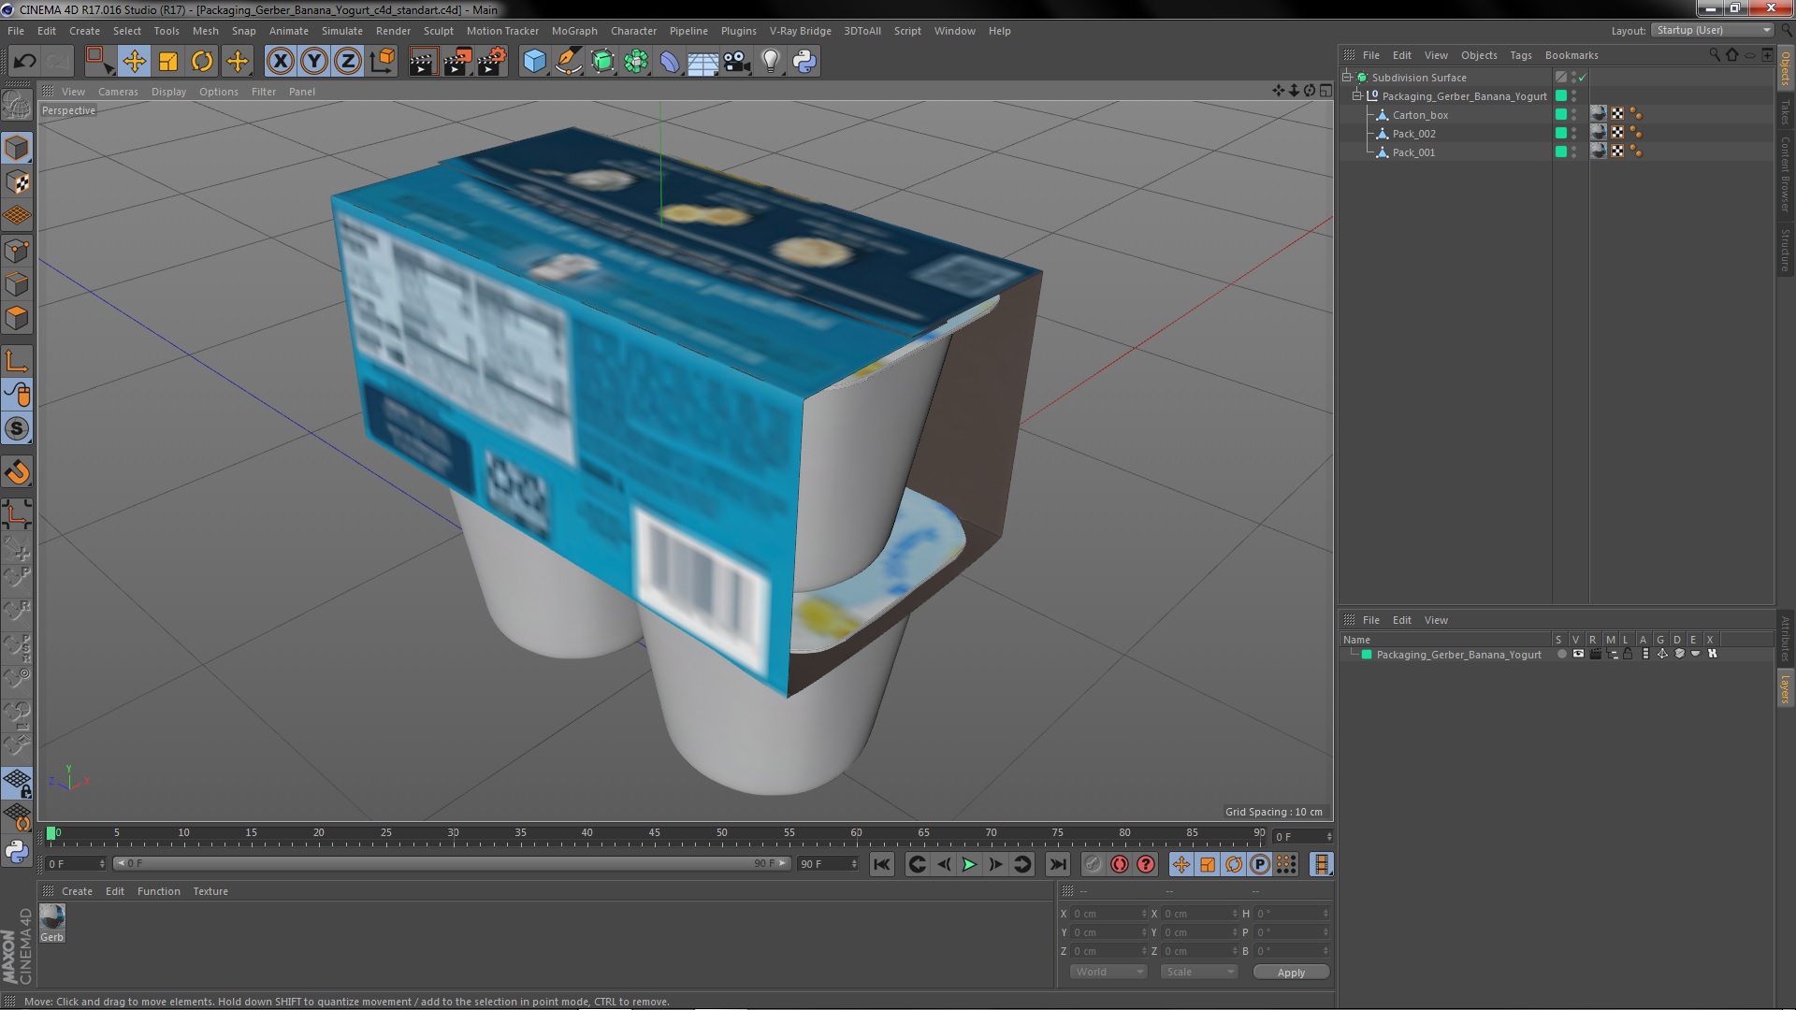Click the coordinate system icon

click(383, 62)
